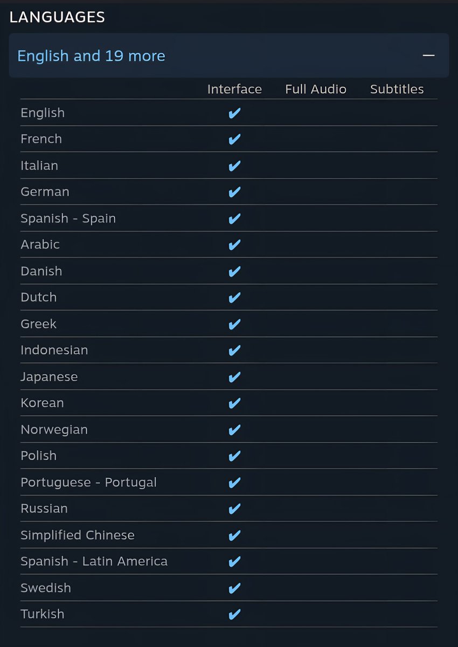This screenshot has height=647, width=458.
Task: Click the LANGUAGES section title
Action: [57, 17]
